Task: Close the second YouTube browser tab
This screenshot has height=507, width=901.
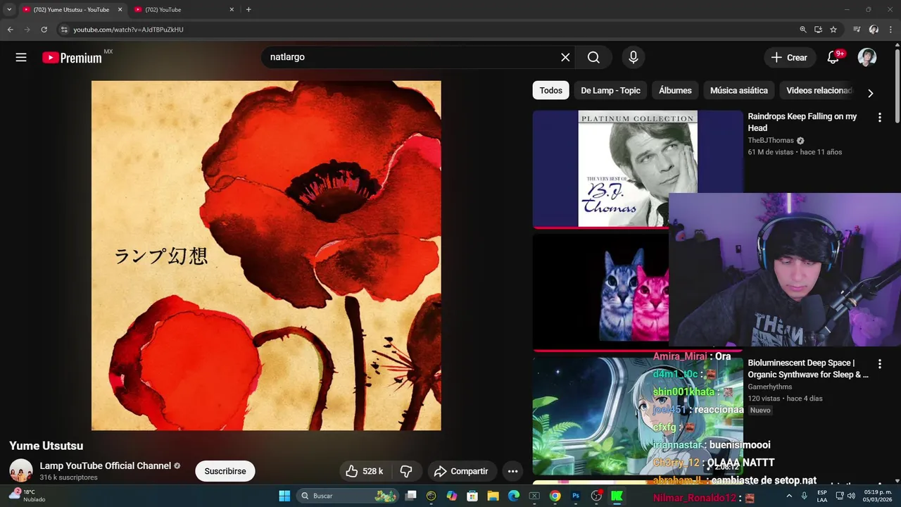Action: click(x=232, y=10)
